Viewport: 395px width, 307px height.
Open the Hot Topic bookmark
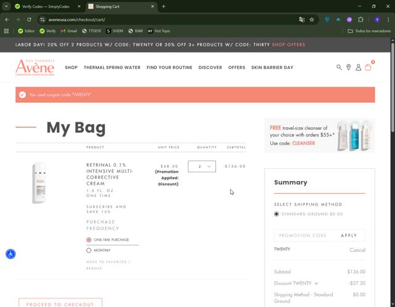(159, 31)
